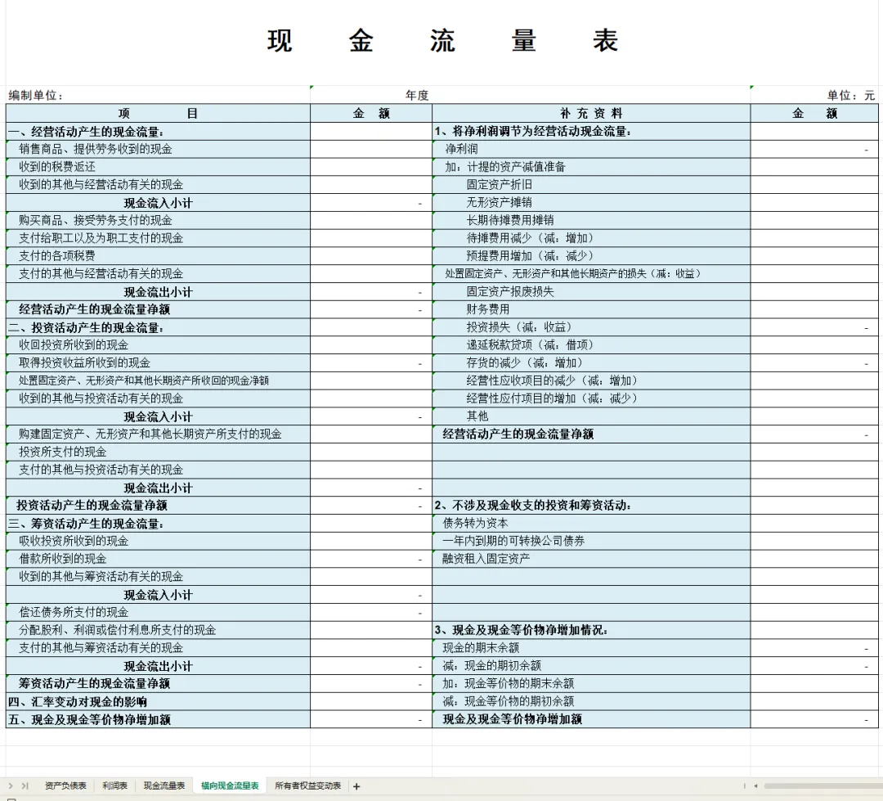Select the 补充资料 header cell
This screenshot has height=801, width=883.
(x=591, y=113)
